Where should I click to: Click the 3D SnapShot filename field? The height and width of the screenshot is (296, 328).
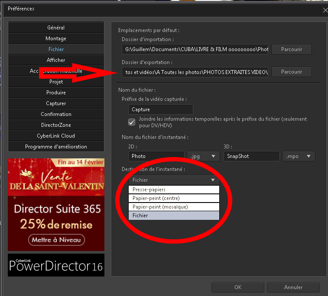point(251,156)
